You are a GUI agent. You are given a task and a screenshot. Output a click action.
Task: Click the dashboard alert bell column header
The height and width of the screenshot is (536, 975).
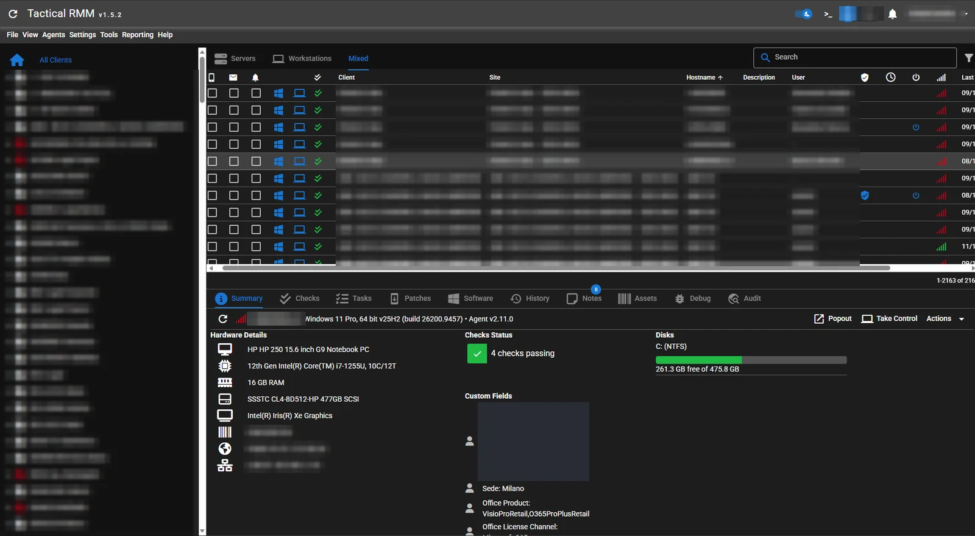tap(255, 77)
